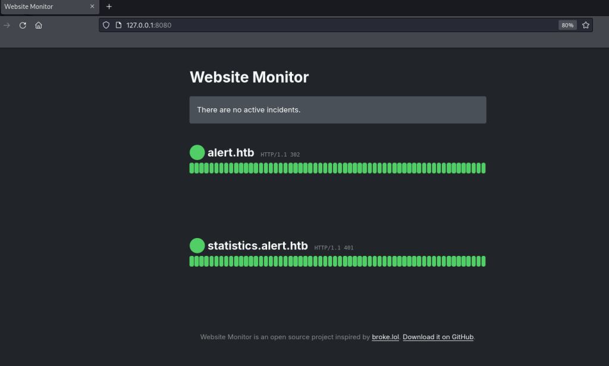Bookmark this page with star icon
Image resolution: width=609 pixels, height=366 pixels.
[x=586, y=25]
